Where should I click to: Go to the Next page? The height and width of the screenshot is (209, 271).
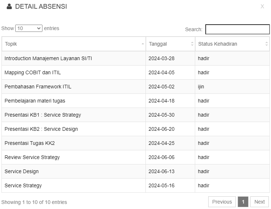[259, 202]
